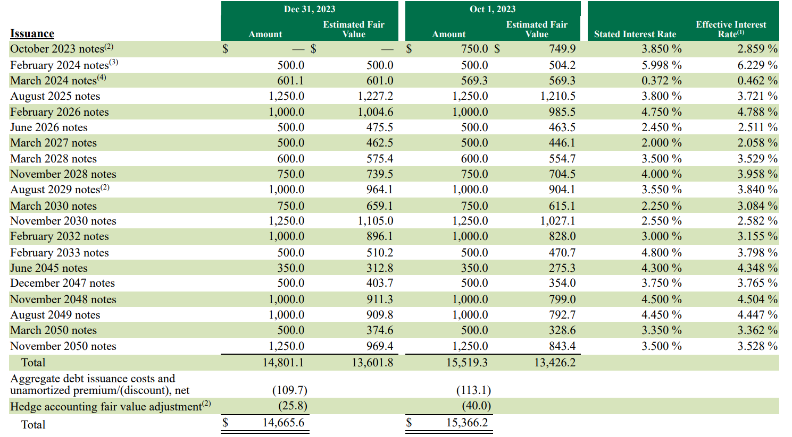This screenshot has width=792, height=437.
Task: Select the (25.8) hedge adjustment cell
Action: click(x=293, y=406)
